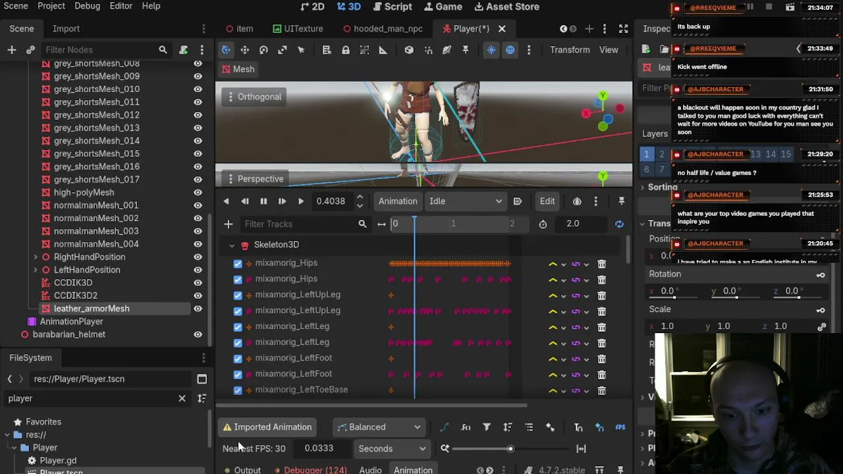This screenshot has height=474, width=843.
Task: Click the Imported Animation warning button
Action: [267, 427]
